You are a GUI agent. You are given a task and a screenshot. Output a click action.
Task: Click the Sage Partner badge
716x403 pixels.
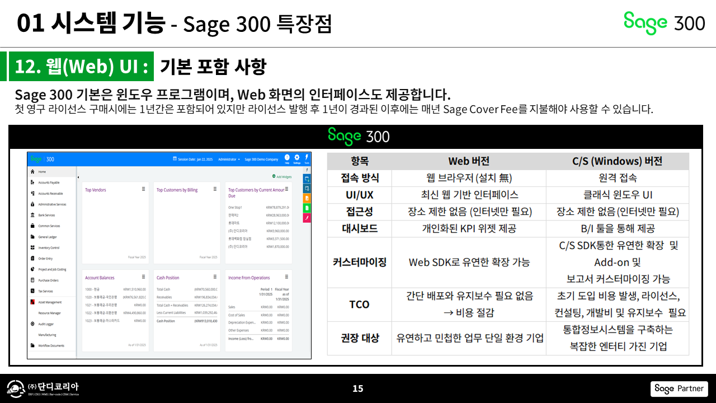[x=680, y=388]
